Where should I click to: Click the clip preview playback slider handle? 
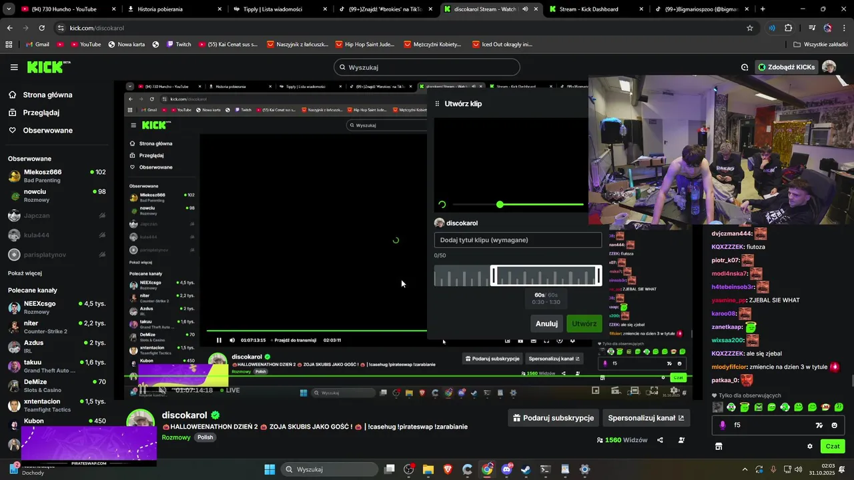(500, 205)
